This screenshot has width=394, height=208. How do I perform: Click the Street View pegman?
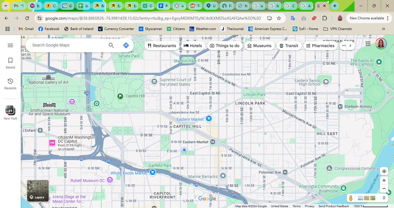351,198
